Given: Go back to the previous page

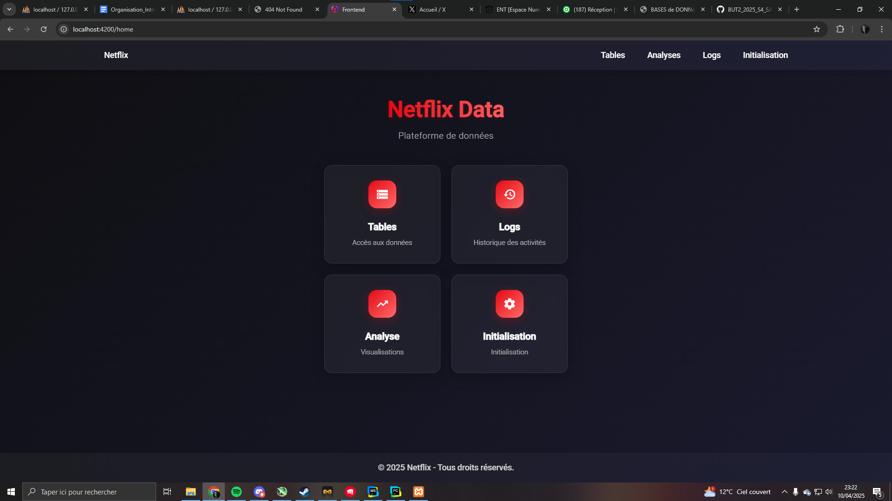Looking at the screenshot, I should tap(10, 29).
